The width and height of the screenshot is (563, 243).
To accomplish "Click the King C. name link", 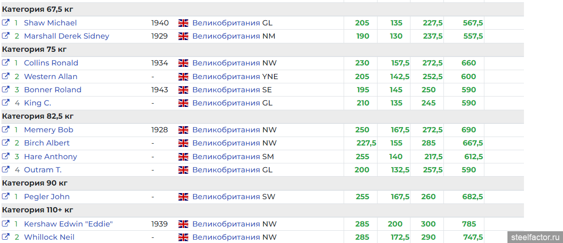I will pos(37,103).
